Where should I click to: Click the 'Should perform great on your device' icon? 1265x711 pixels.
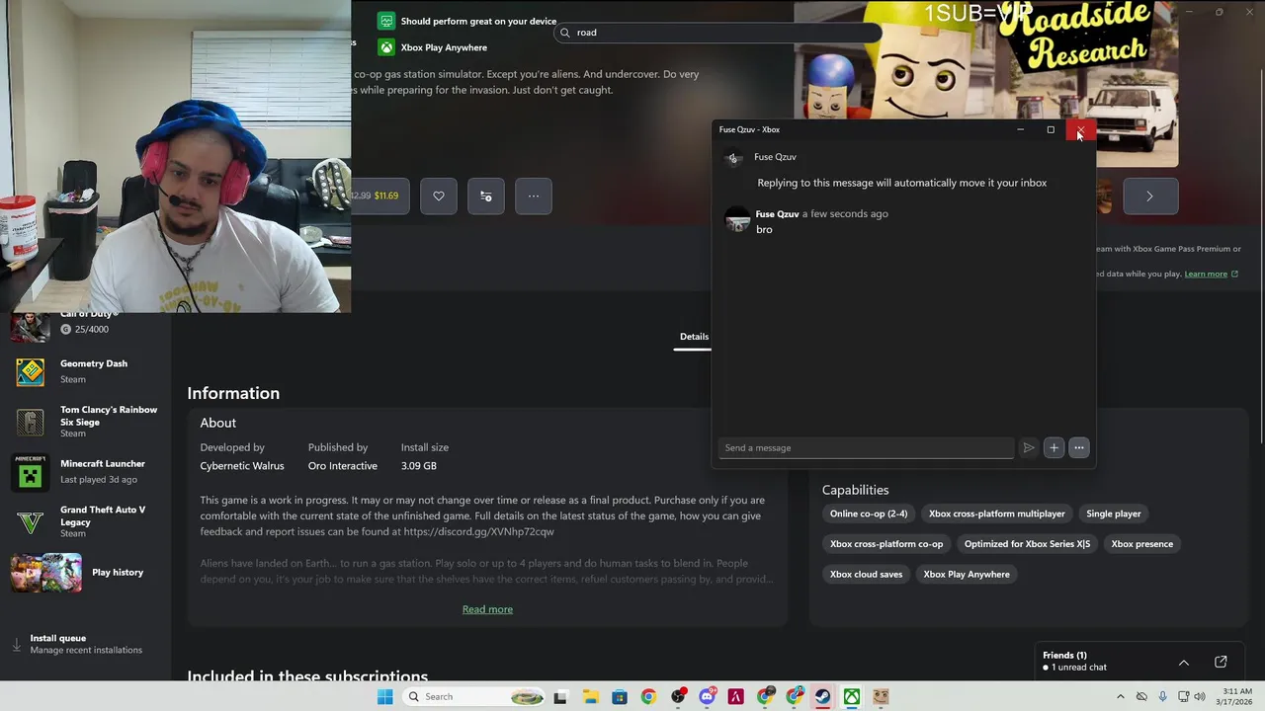[x=387, y=21]
